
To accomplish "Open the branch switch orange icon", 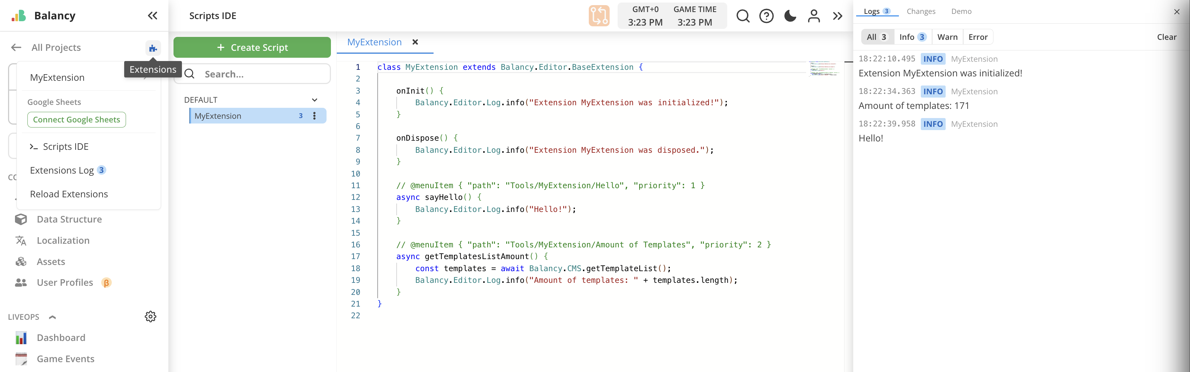I will point(599,16).
